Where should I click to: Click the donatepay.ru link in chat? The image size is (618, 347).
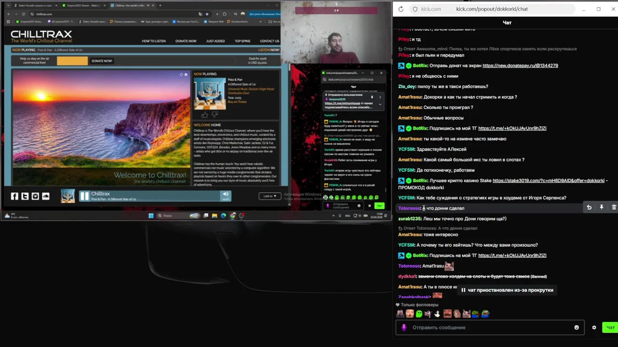[520, 66]
